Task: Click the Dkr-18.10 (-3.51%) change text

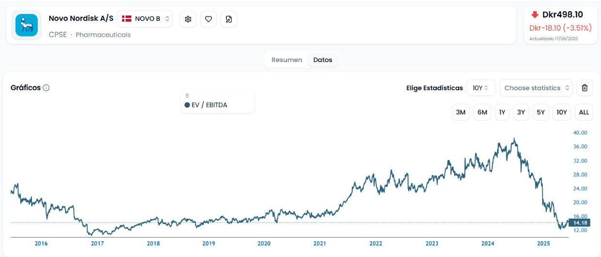Action: click(560, 28)
